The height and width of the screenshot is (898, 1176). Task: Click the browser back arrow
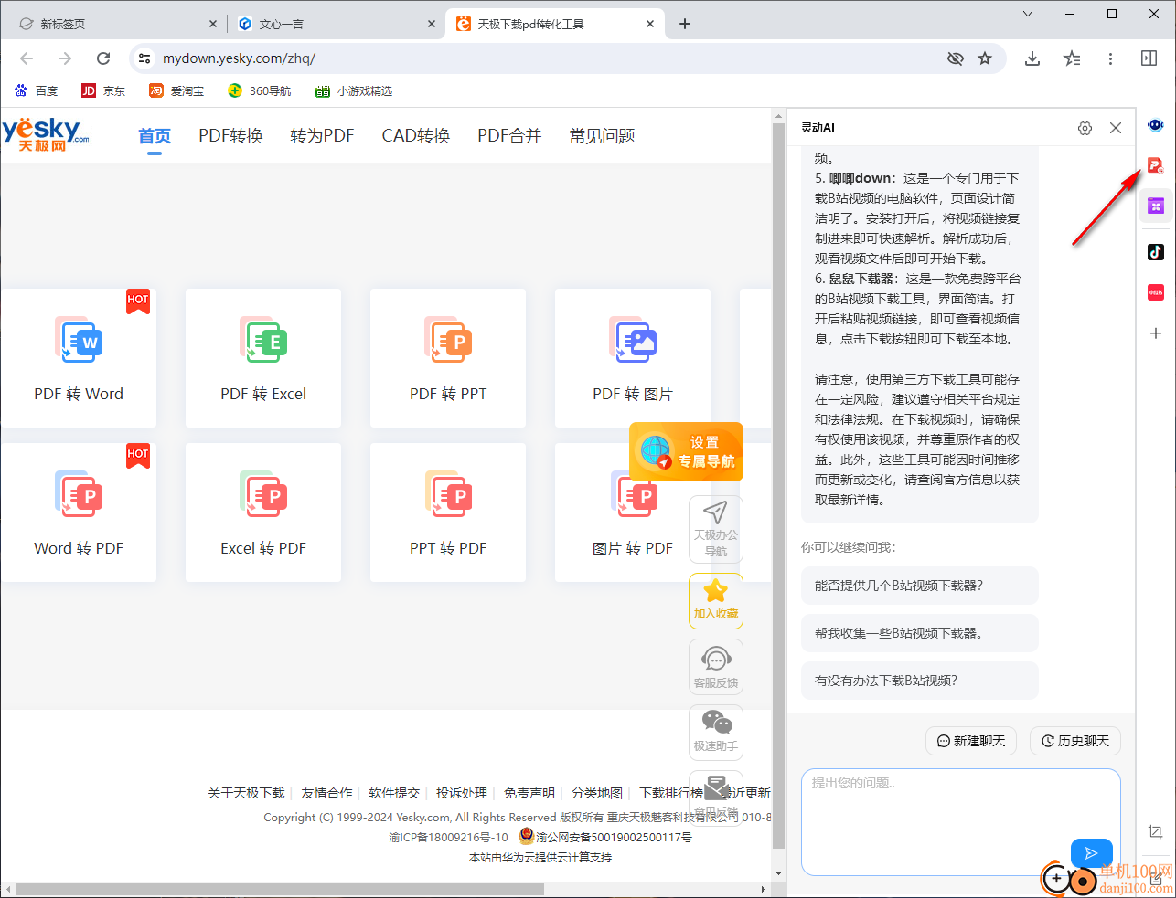27,58
